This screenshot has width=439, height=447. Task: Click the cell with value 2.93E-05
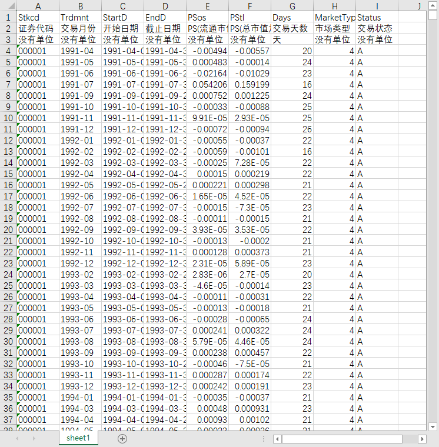point(250,118)
